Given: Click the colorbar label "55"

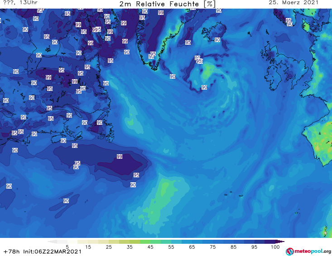Looking at the screenshot, I should tap(171, 247).
